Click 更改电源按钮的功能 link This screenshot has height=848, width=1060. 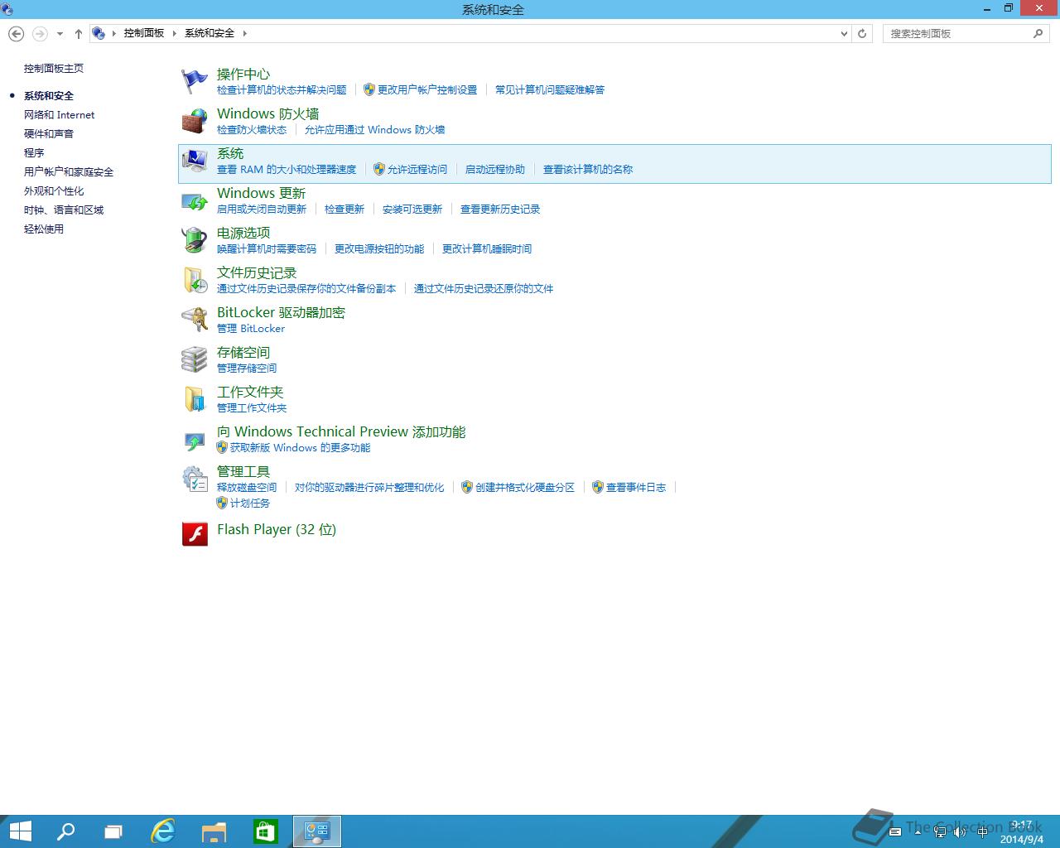379,248
